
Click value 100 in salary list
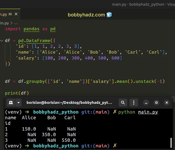[49, 58]
